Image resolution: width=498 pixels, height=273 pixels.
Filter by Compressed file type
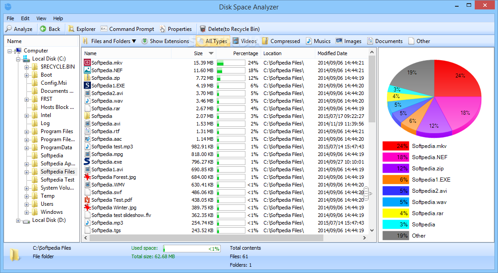click(281, 41)
